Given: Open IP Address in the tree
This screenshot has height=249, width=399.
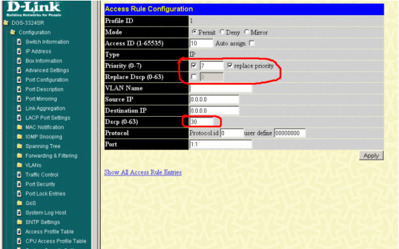Looking at the screenshot, I should click(38, 51).
